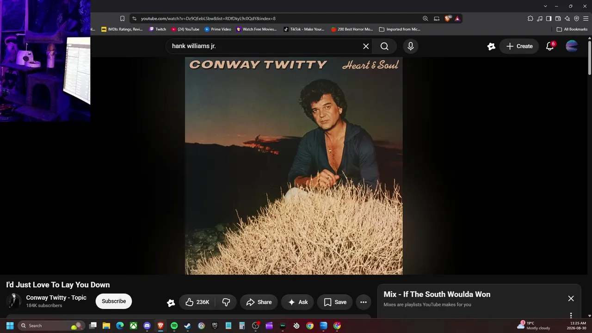
Task: Bookmark this page using bookmark icon
Action: (x=122, y=18)
